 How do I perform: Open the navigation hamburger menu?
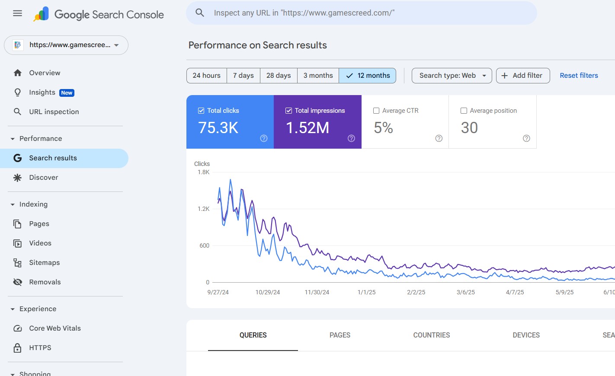pos(17,13)
